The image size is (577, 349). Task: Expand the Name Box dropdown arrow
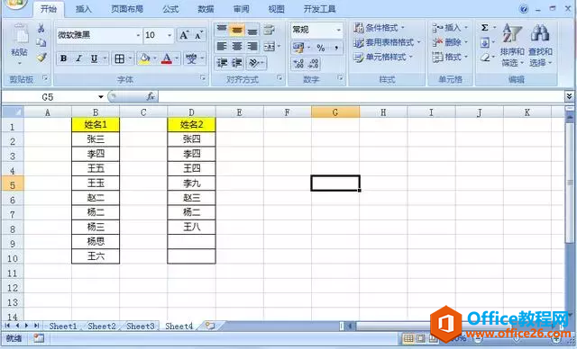click(100, 97)
